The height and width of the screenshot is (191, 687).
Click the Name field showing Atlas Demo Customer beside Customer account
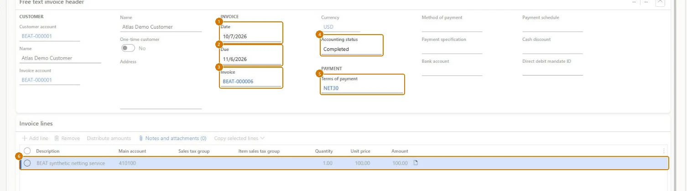pos(161,27)
